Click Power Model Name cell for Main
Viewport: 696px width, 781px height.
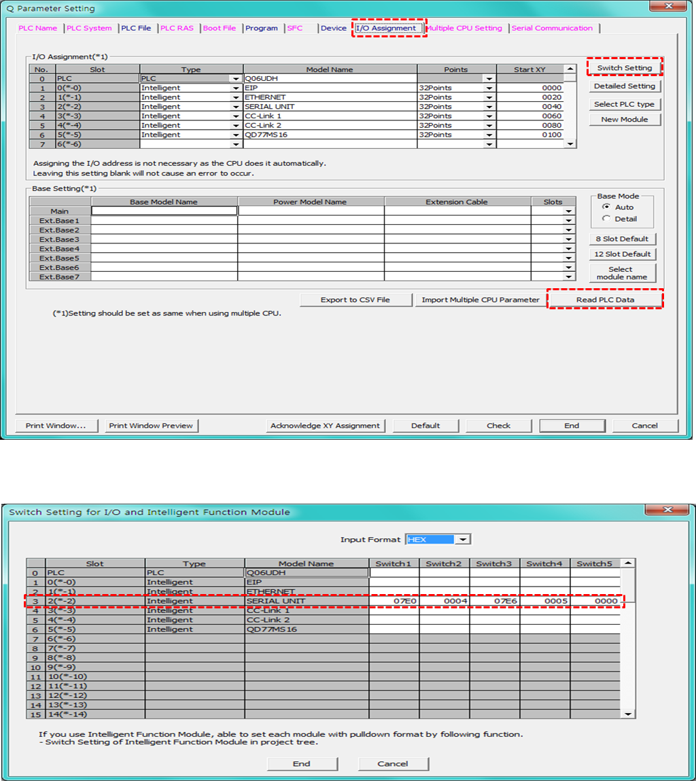311,211
